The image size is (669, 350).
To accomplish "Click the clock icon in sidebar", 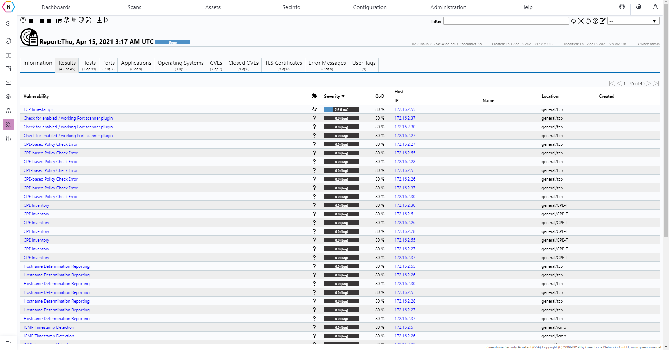I will click(x=8, y=24).
